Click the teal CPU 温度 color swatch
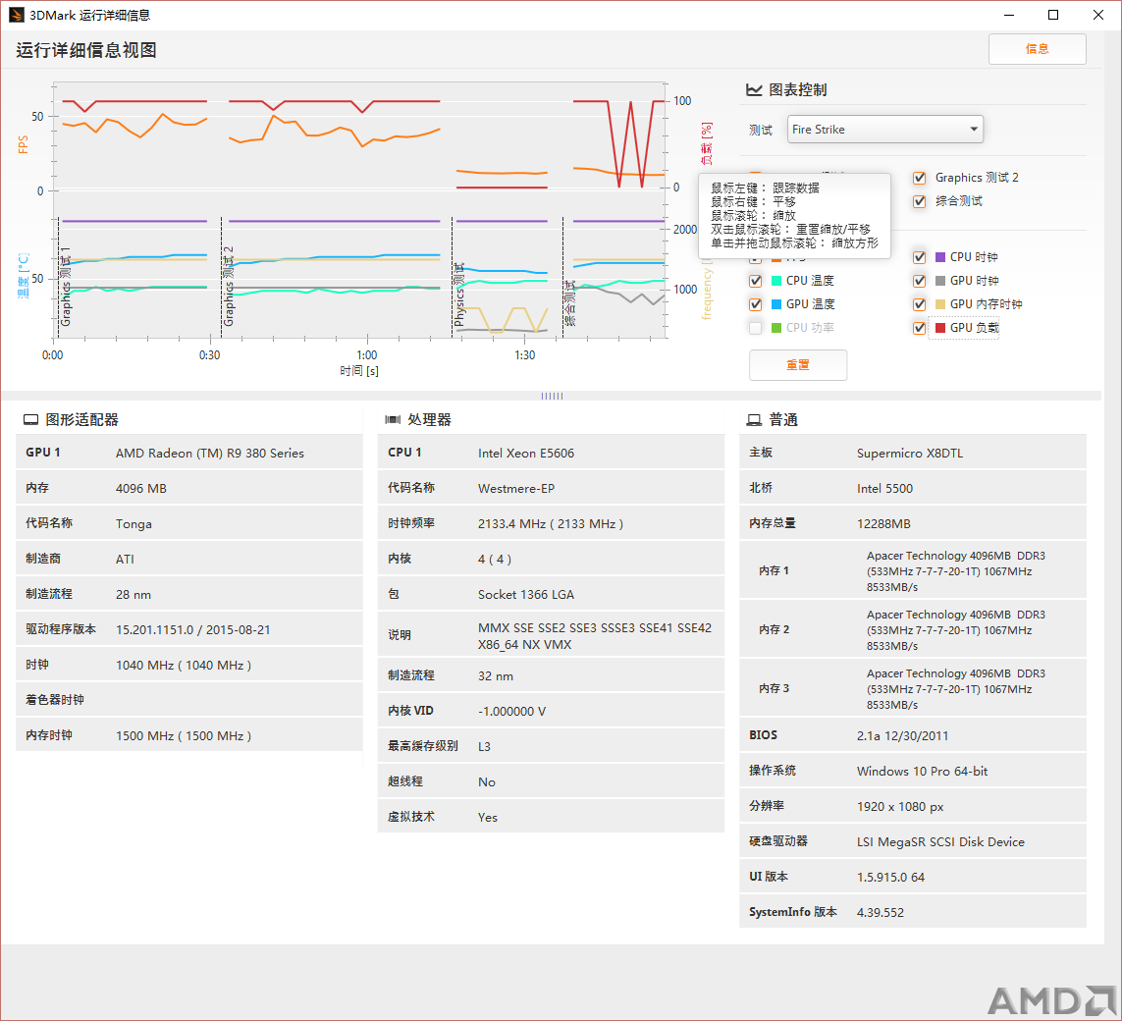The height and width of the screenshot is (1021, 1122). [776, 281]
